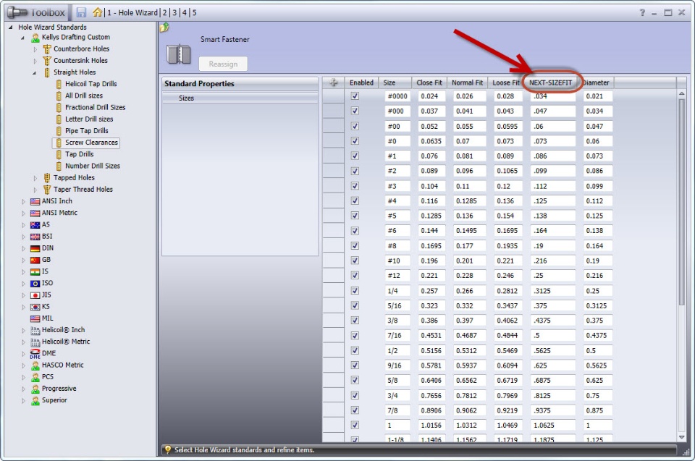
Task: Click the Taper Thread Holes icon
Action: coord(47,190)
